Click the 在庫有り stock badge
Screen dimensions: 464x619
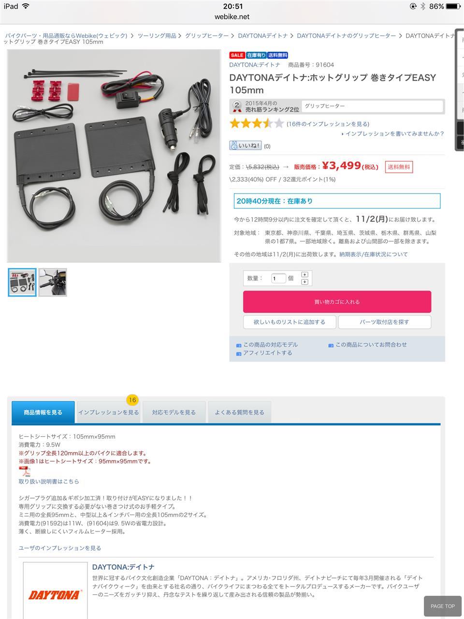click(x=256, y=55)
